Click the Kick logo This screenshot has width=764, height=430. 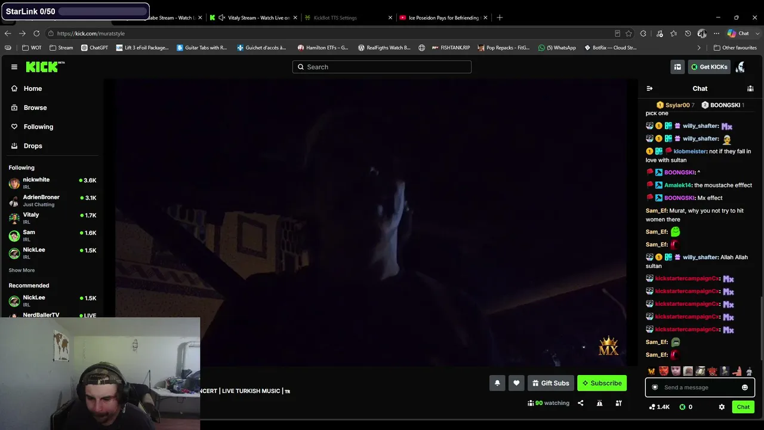tap(45, 67)
